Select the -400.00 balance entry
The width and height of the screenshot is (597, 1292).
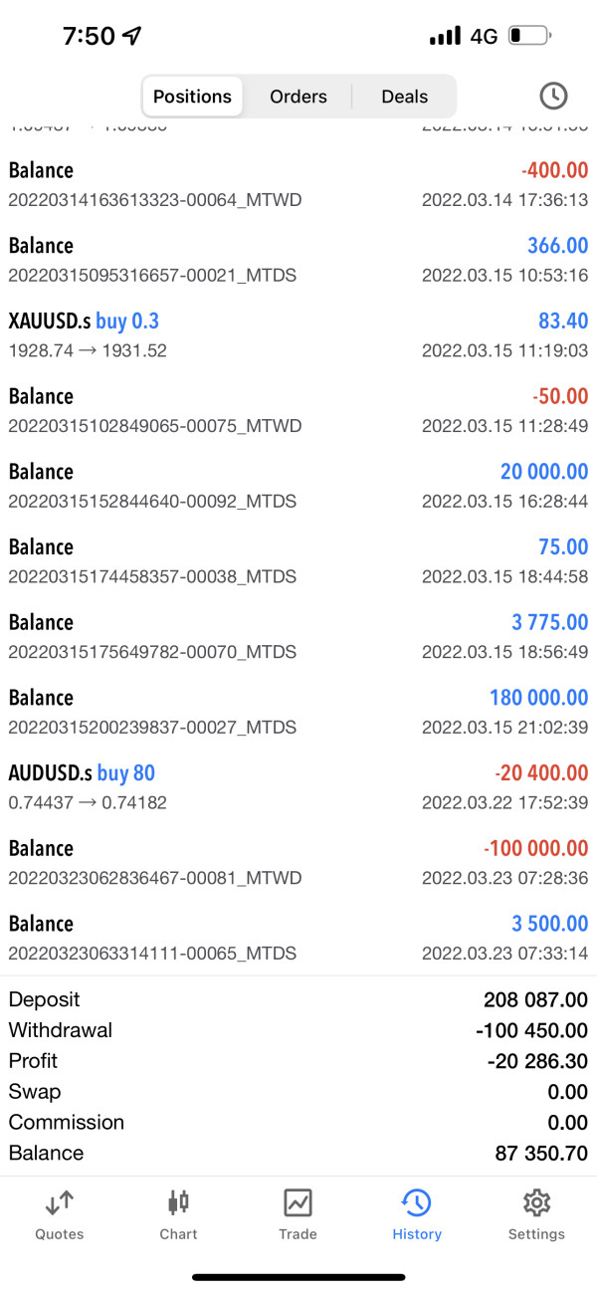tap(298, 184)
